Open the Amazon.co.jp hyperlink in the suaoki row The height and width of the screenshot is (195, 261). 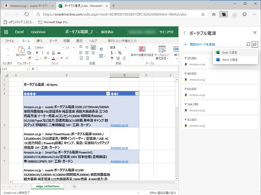[x=120, y=125]
